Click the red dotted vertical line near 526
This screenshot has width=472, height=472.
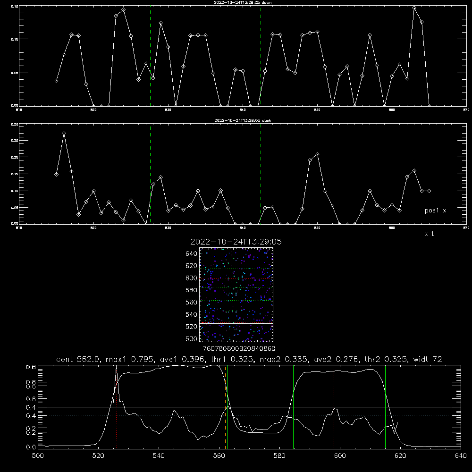tap(116, 407)
